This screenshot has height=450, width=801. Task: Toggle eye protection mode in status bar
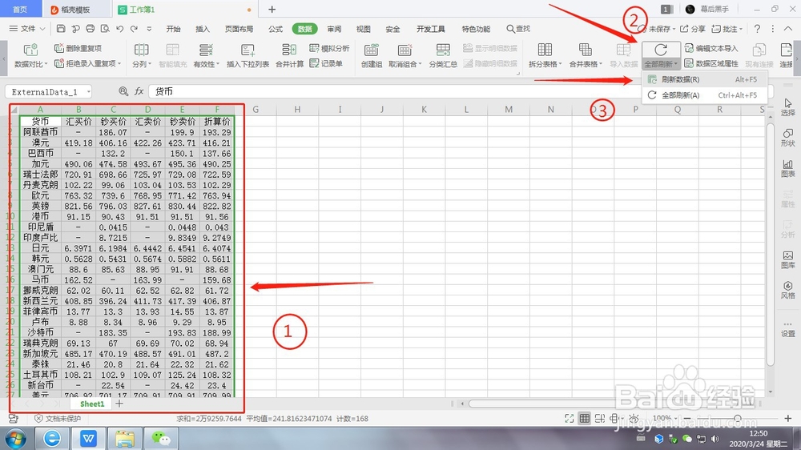point(634,418)
